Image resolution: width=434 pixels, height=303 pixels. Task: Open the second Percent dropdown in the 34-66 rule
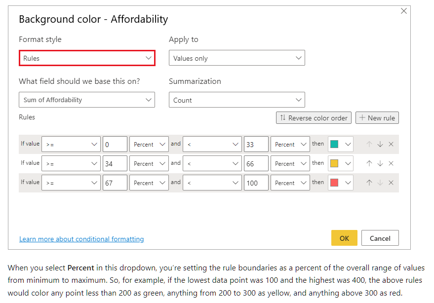click(x=290, y=163)
